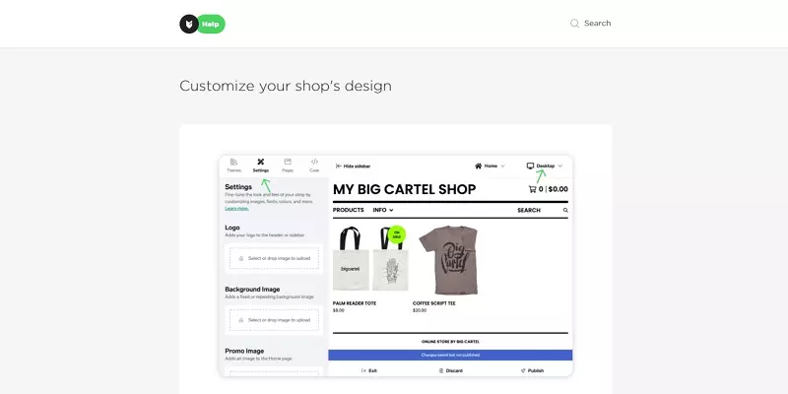788x394 pixels.
Task: Click the shop search magnifier icon
Action: pos(565,211)
